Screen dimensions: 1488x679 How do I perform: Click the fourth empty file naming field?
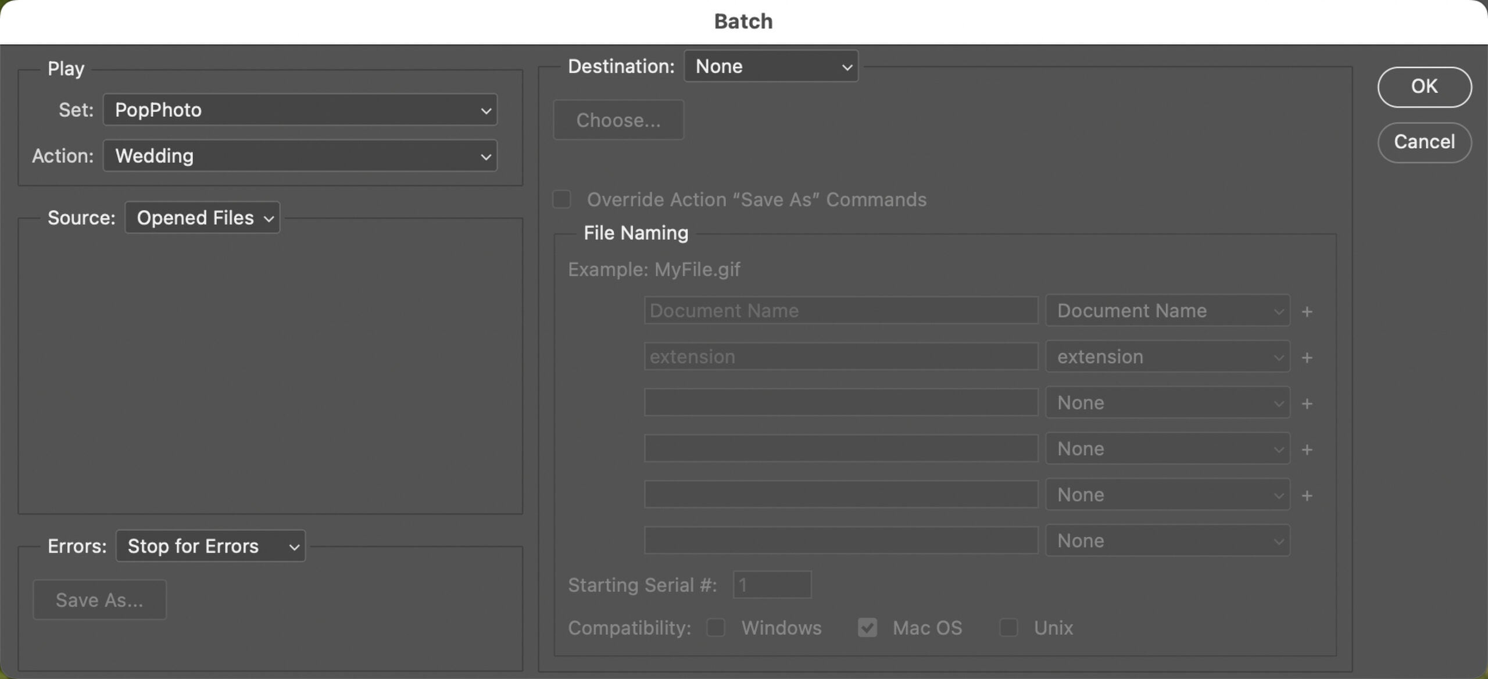841,448
